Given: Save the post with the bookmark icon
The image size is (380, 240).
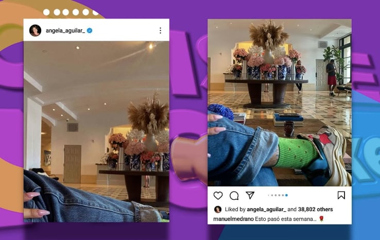Looking at the screenshot, I should click(341, 195).
